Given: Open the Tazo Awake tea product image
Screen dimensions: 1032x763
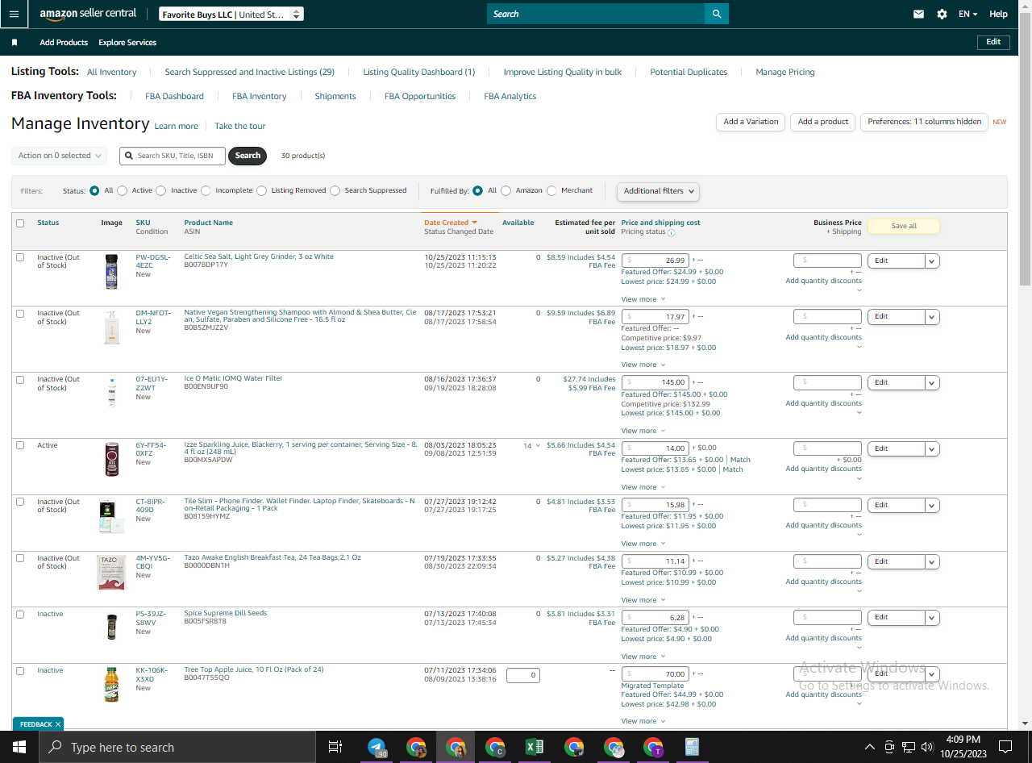Looking at the screenshot, I should click(112, 572).
